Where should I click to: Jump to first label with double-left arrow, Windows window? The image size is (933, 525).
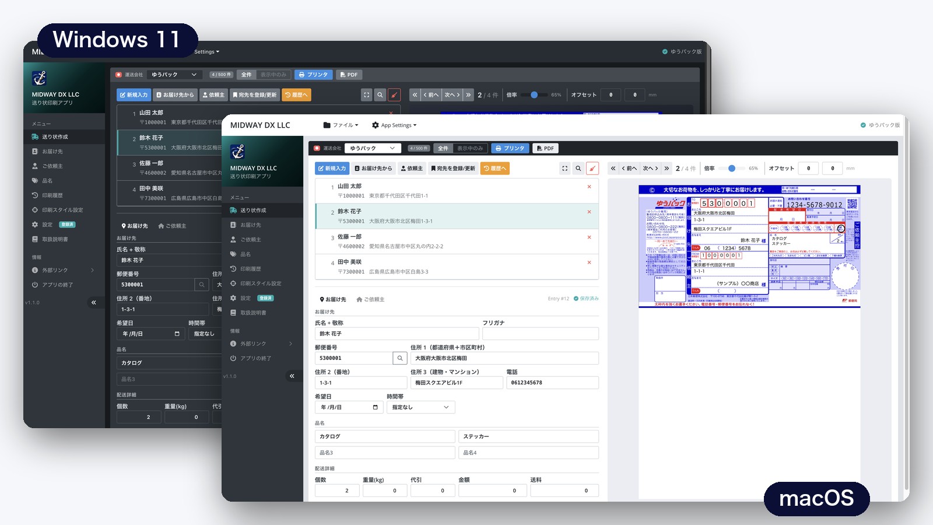click(415, 94)
